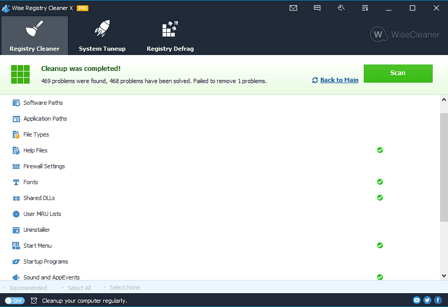Select the Uninstaller category item
The image size is (448, 307).
click(37, 230)
